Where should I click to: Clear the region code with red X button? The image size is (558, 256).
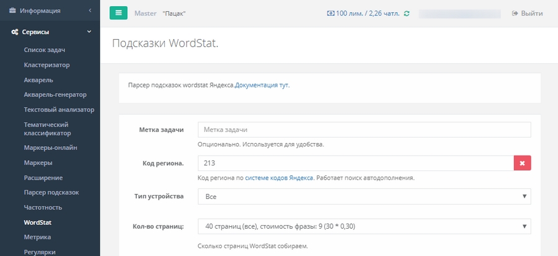click(523, 163)
